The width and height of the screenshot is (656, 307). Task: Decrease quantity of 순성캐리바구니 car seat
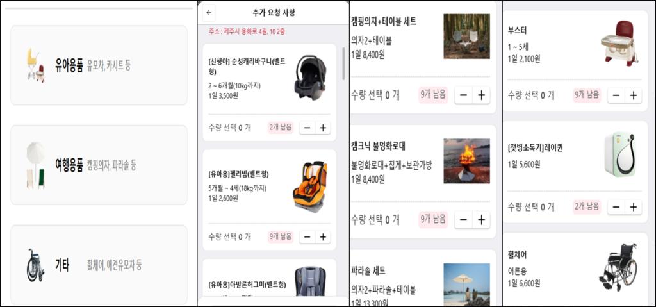pos(307,128)
